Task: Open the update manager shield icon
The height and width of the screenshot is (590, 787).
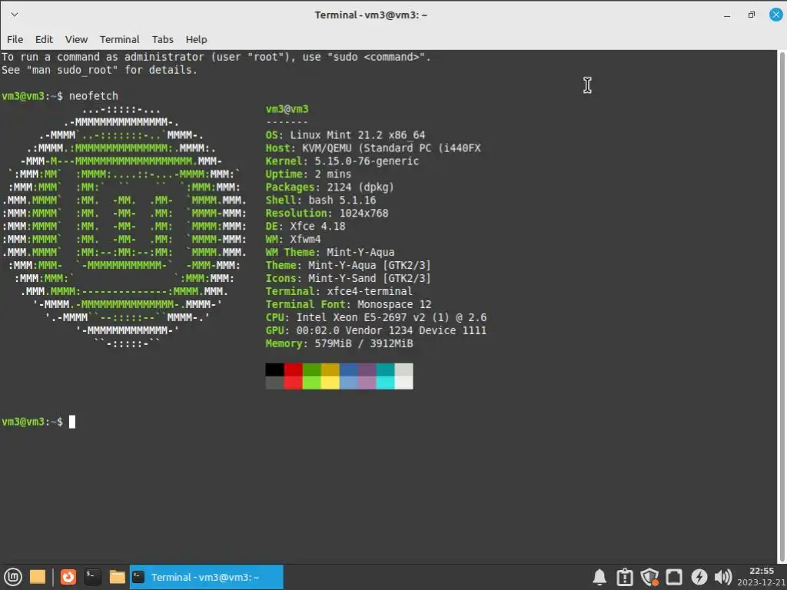Action: [x=649, y=578]
